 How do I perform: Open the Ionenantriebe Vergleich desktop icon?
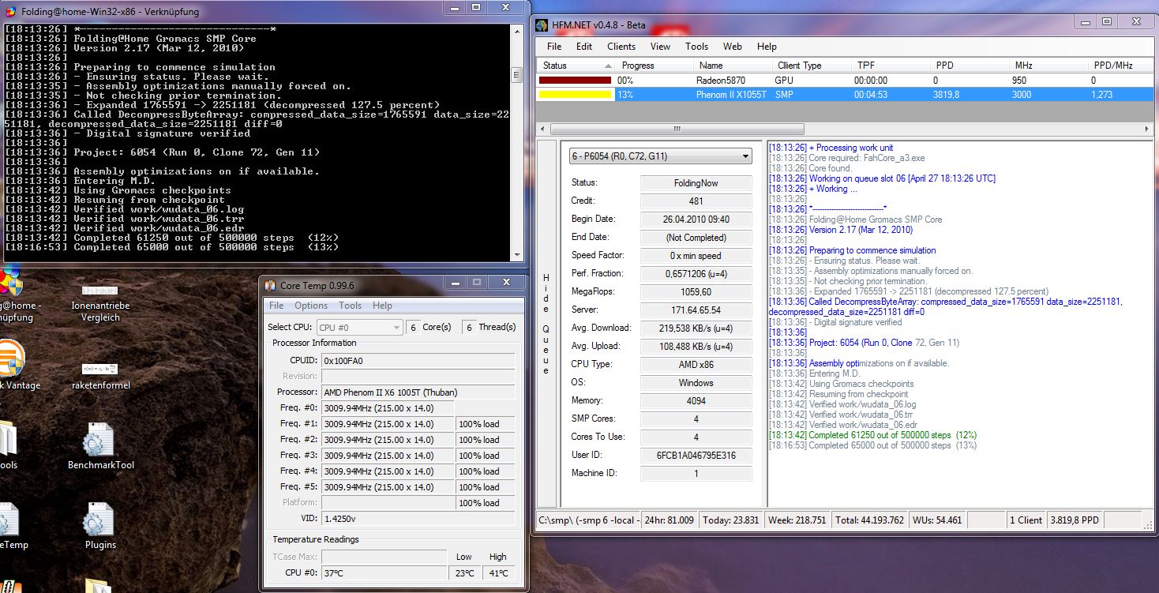pos(100,301)
